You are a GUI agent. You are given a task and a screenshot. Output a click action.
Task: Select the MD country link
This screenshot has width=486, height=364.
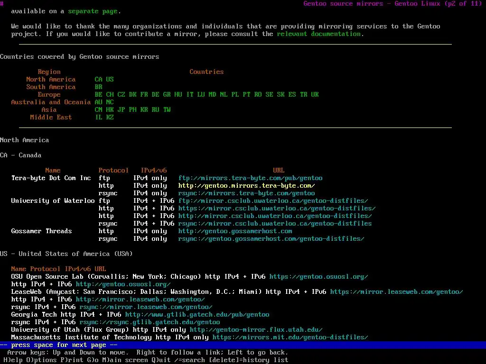(212, 95)
